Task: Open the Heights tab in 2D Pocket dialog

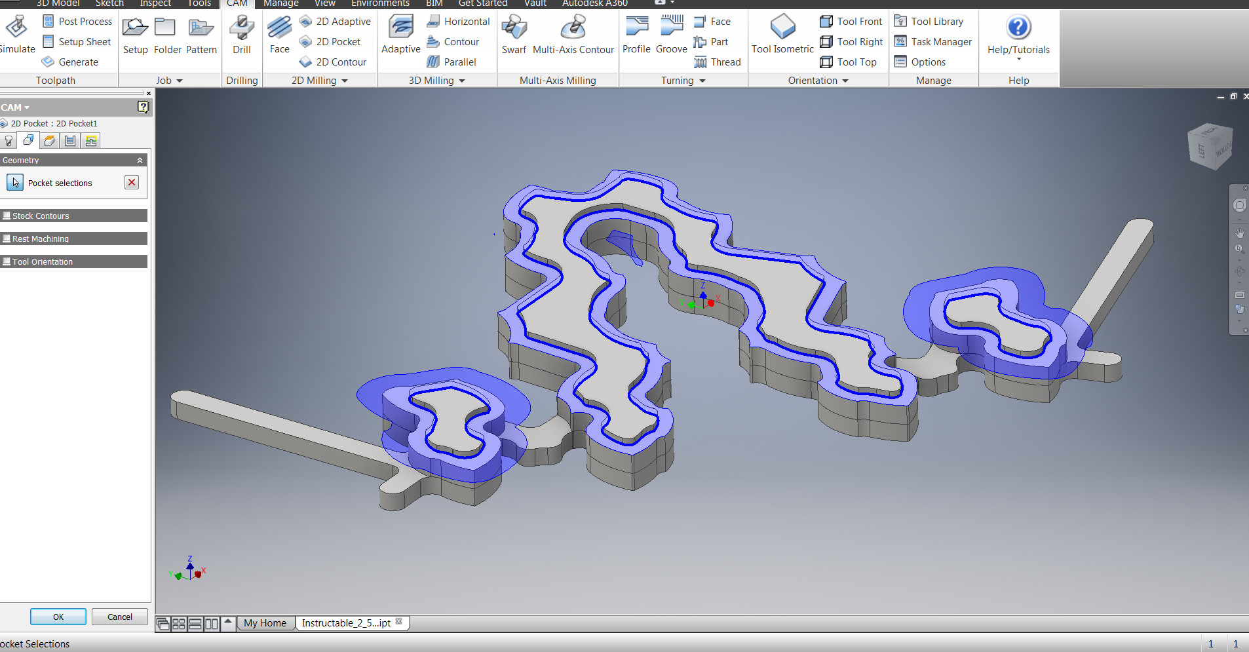Action: (x=49, y=140)
